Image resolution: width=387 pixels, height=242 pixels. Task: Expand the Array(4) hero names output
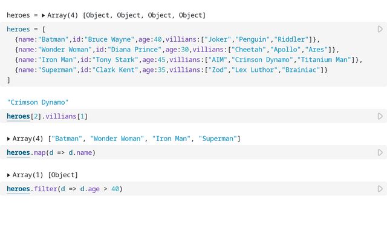tap(9, 139)
